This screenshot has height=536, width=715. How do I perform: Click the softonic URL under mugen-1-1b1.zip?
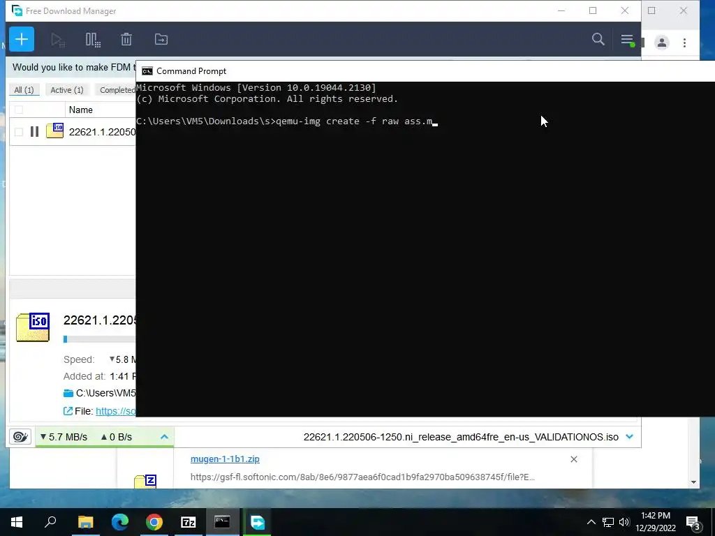(362, 477)
